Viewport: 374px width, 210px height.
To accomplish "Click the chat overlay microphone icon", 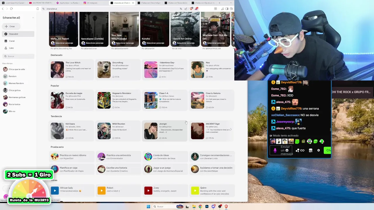I will click(275, 150).
